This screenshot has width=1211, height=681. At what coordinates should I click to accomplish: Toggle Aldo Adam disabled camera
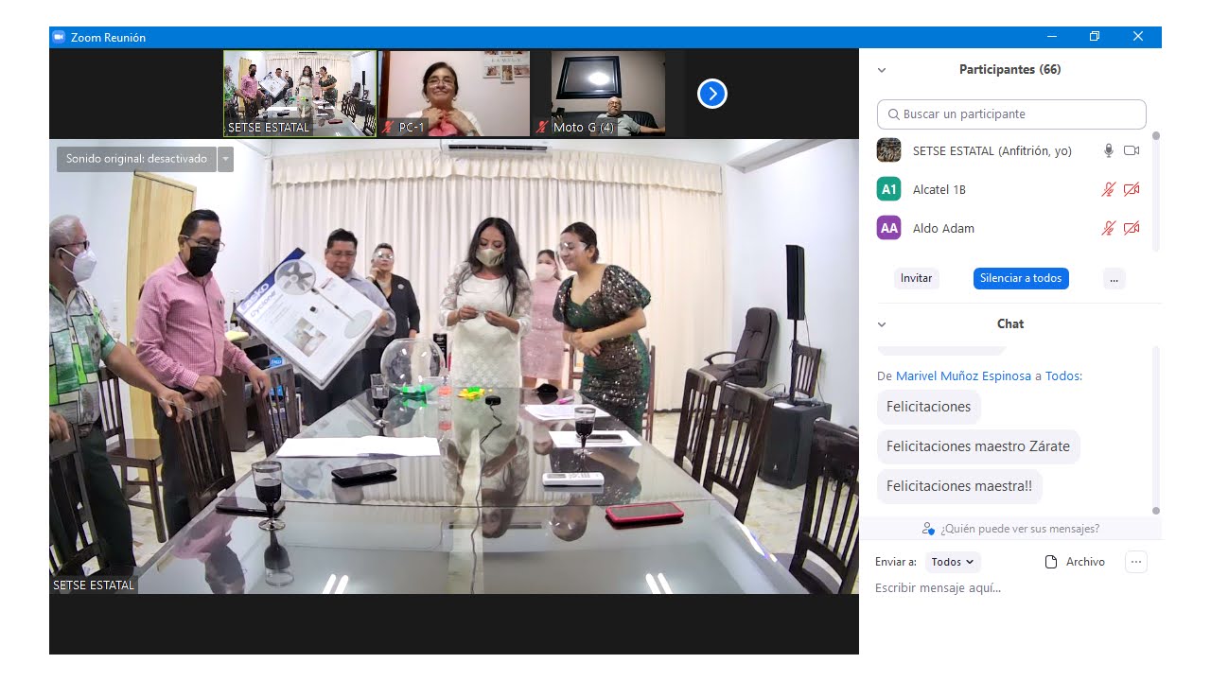point(1131,229)
